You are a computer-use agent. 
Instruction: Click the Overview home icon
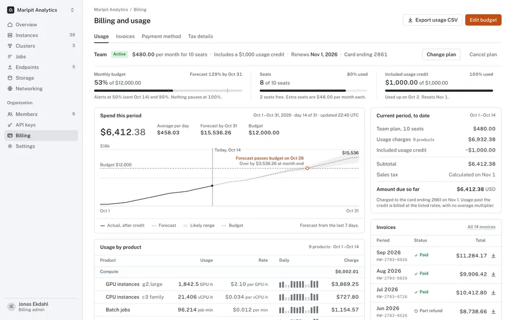pos(10,24)
